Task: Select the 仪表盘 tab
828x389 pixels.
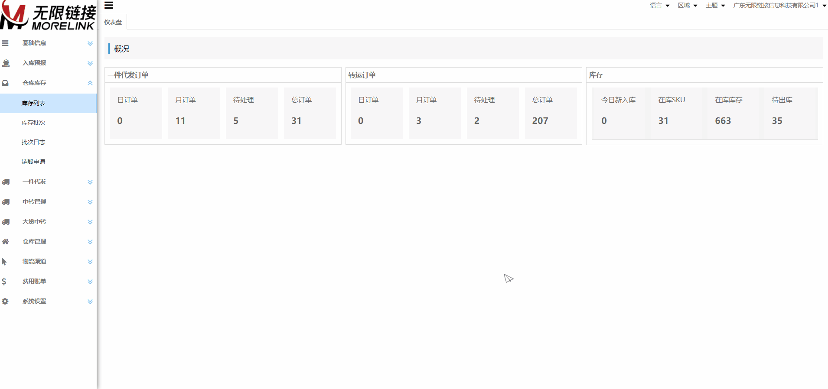Action: [113, 22]
